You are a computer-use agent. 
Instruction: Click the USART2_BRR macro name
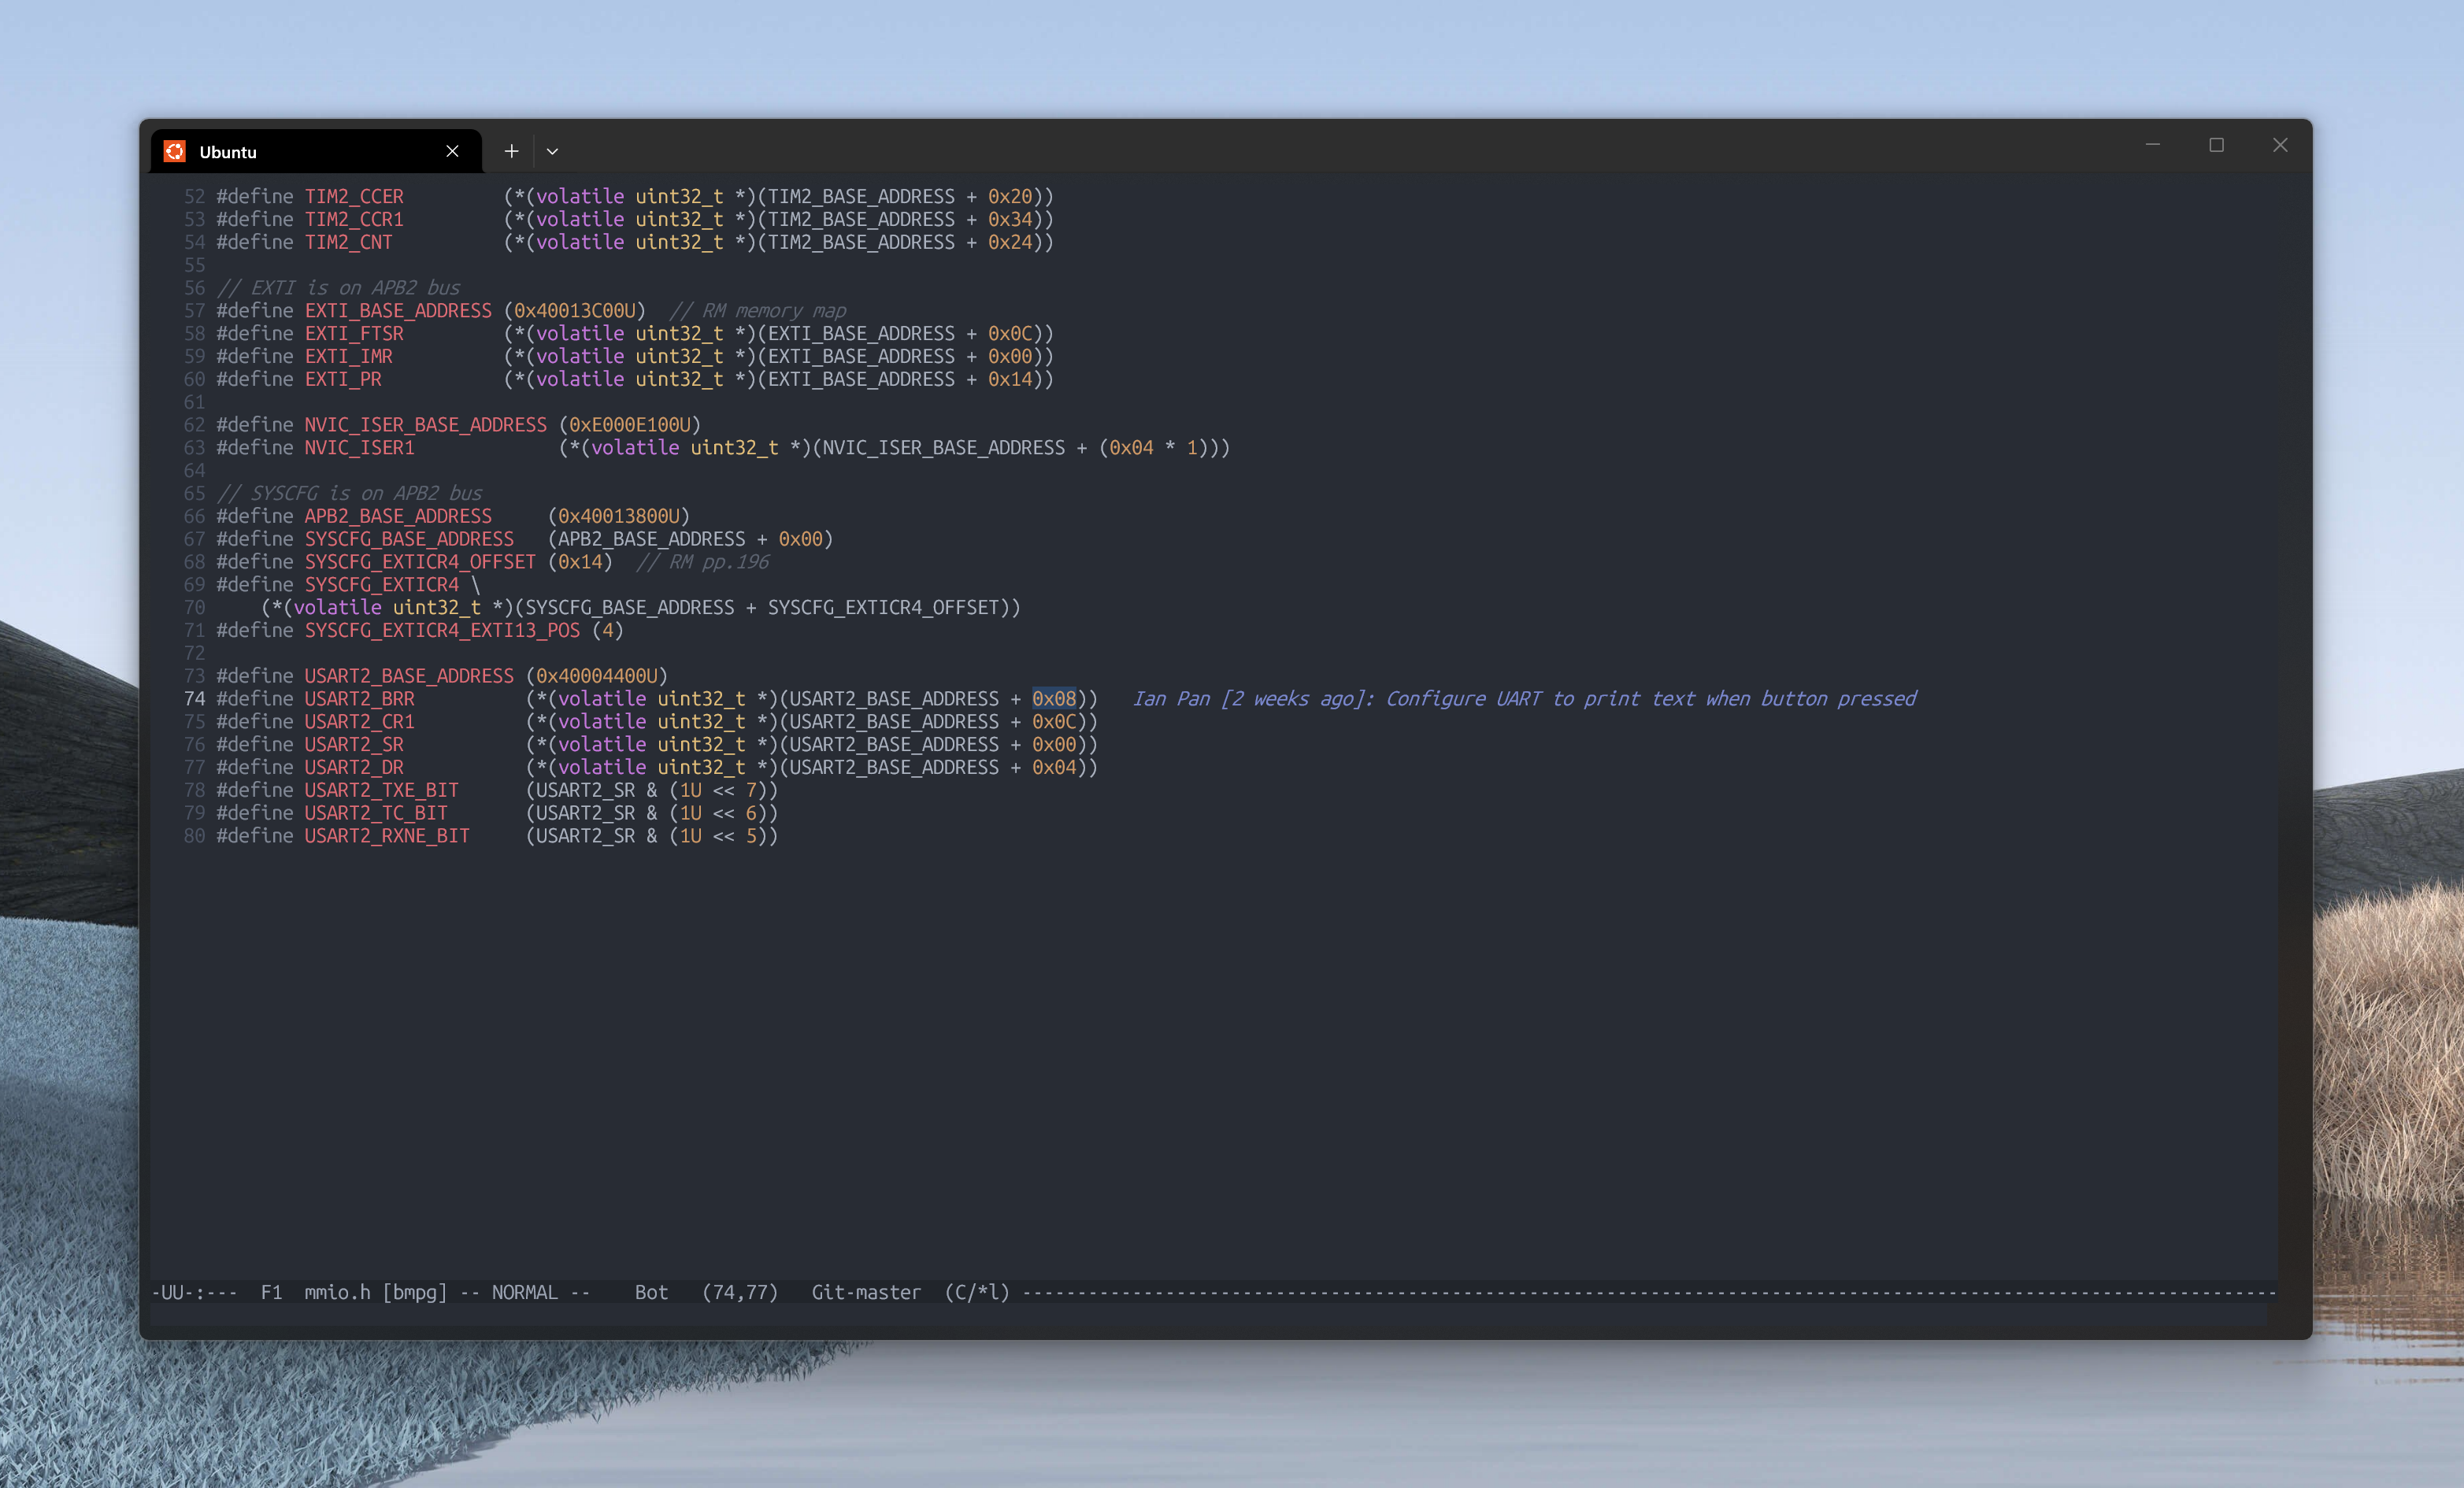(359, 700)
